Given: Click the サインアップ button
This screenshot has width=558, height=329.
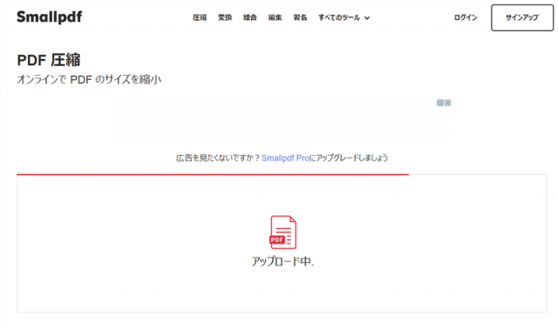Looking at the screenshot, I should [522, 17].
